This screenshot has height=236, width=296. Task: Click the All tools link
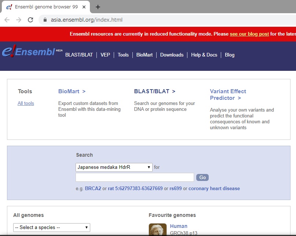(x=26, y=103)
